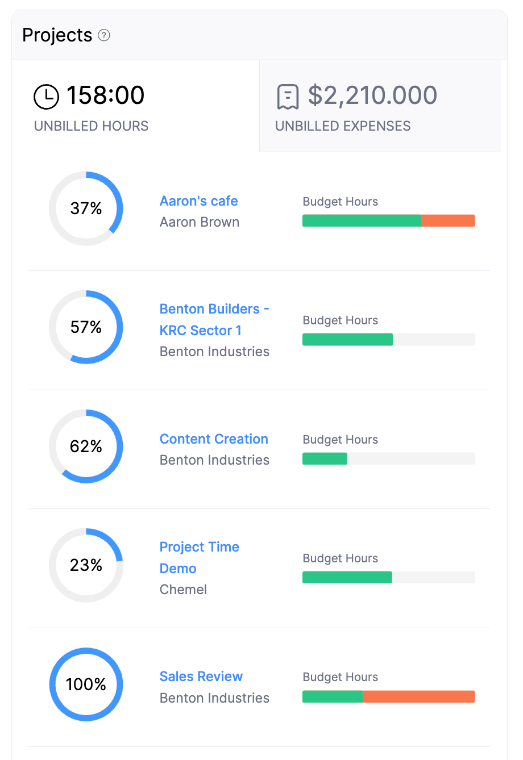The height and width of the screenshot is (760, 523).
Task: Click the 23% progress ring
Action: [x=86, y=565]
